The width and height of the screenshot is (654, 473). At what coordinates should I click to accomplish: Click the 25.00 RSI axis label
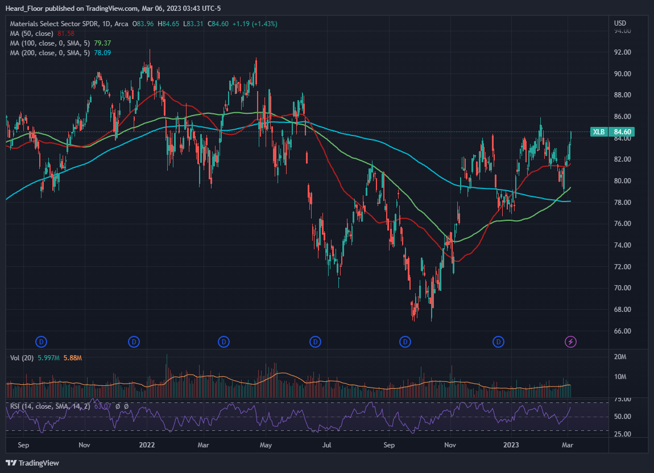coord(622,434)
